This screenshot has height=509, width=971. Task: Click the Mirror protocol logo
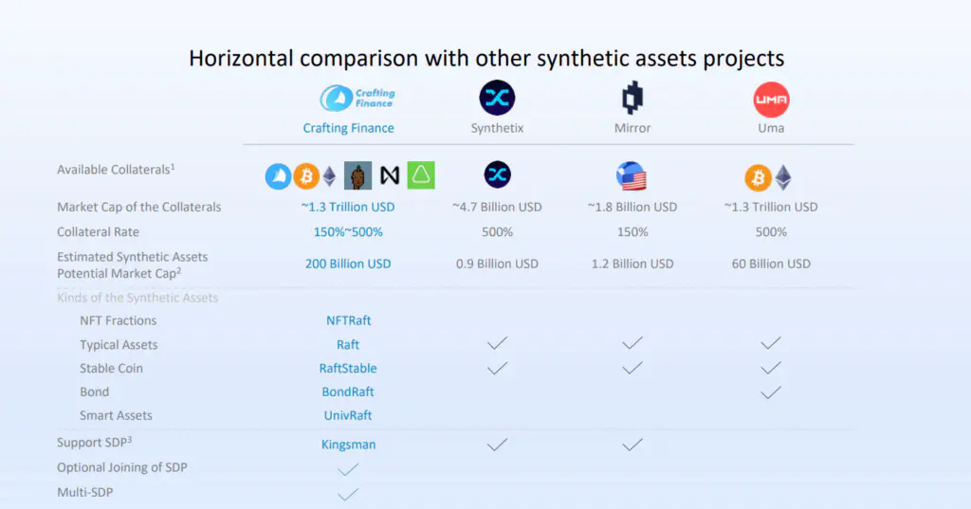(x=632, y=98)
